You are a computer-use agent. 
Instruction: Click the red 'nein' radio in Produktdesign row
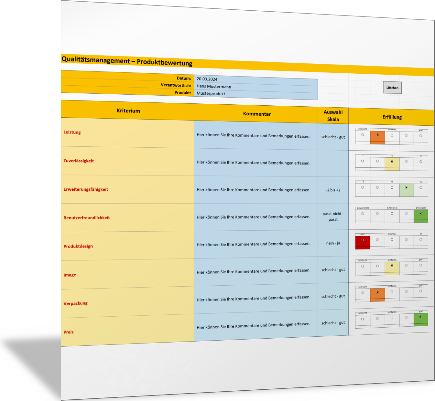pyautogui.click(x=363, y=240)
